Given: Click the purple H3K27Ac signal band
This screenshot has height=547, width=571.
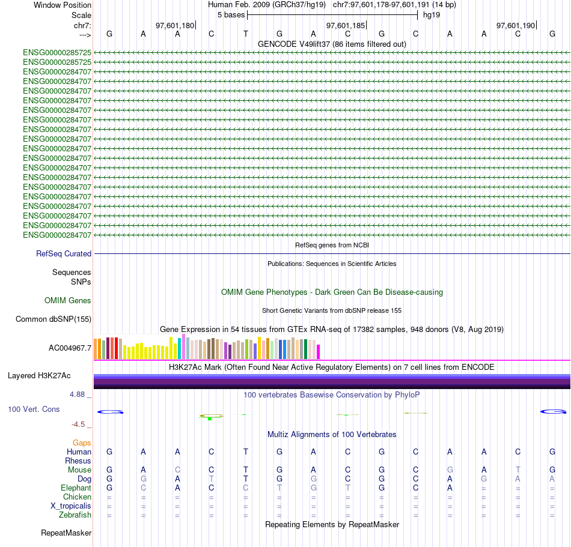Looking at the screenshot, I should pos(332,381).
